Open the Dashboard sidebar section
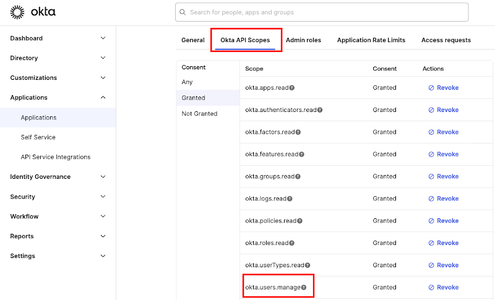 pos(26,38)
